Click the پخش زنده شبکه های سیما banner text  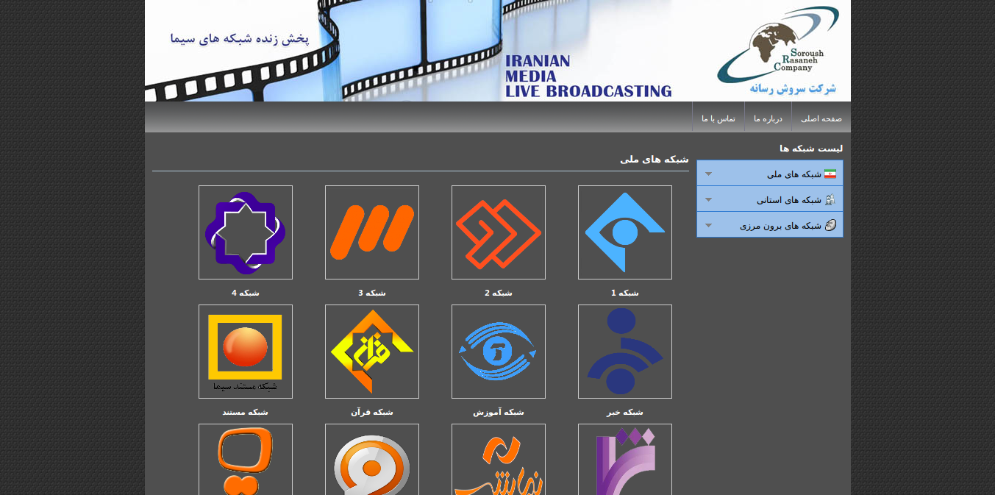240,38
